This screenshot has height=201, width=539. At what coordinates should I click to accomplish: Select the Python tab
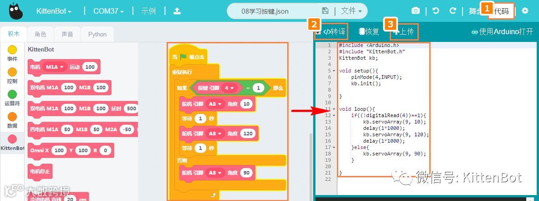coord(97,34)
